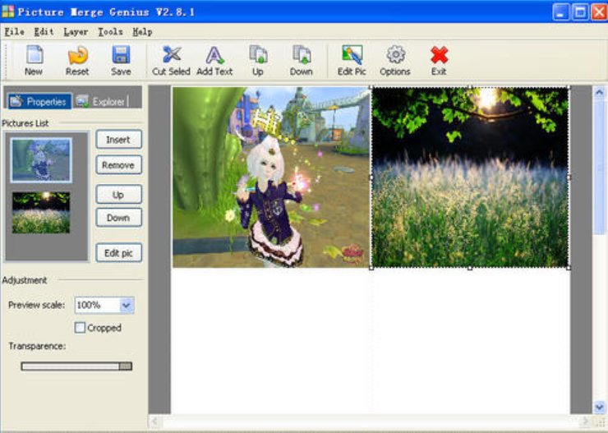Click the Save floppy disk icon
This screenshot has width=608, height=433.
point(121,55)
